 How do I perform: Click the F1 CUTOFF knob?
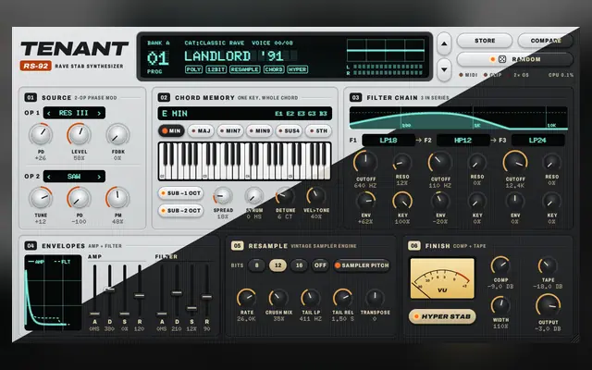tap(365, 163)
